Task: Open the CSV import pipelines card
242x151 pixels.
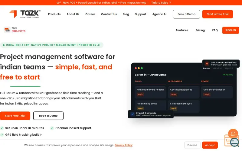Action: (x=184, y=92)
